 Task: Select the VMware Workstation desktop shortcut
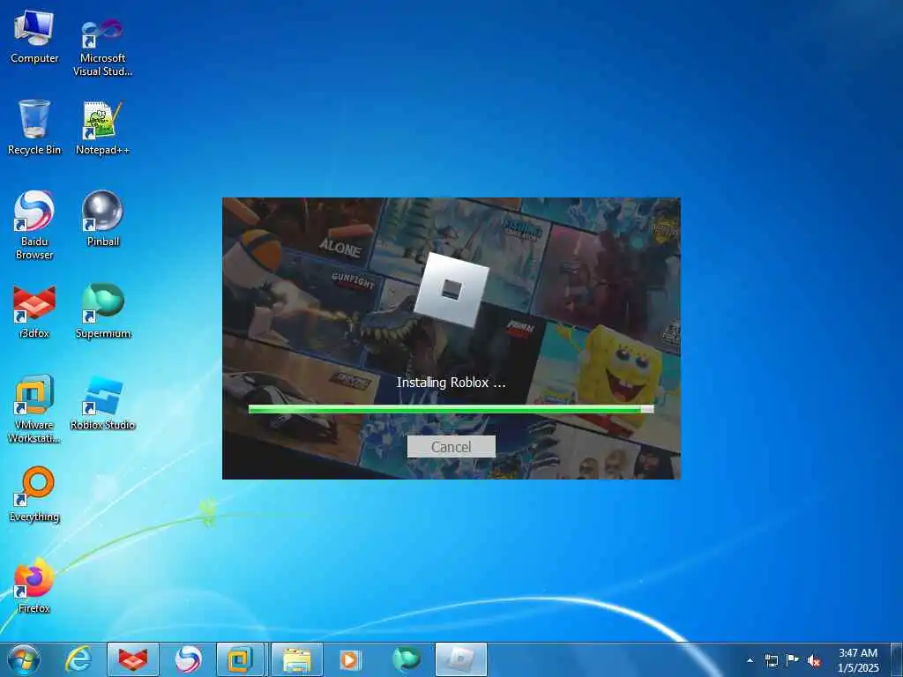pyautogui.click(x=34, y=409)
